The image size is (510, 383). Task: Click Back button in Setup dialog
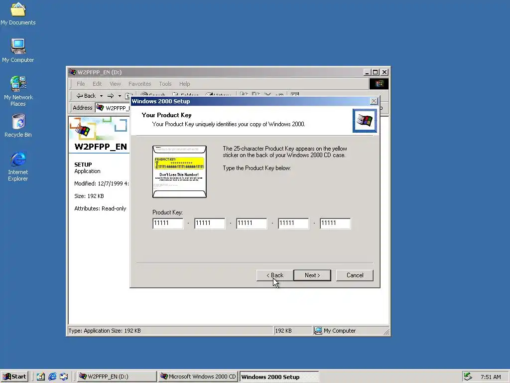pyautogui.click(x=275, y=275)
